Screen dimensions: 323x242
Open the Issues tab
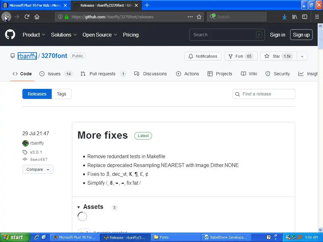pos(56,74)
